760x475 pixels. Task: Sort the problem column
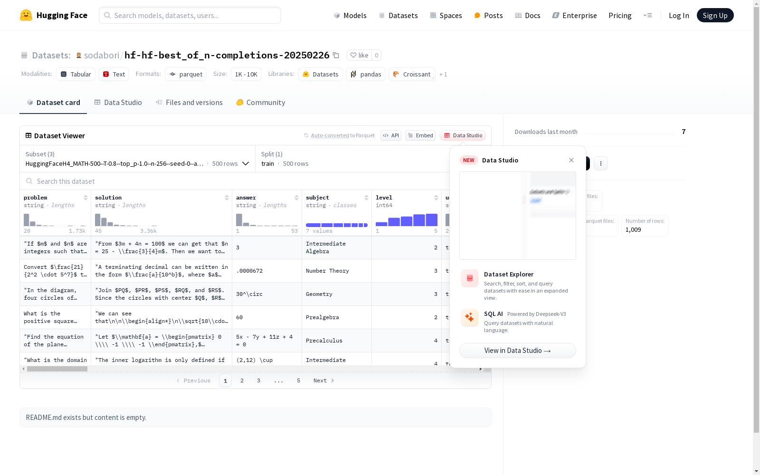85,198
